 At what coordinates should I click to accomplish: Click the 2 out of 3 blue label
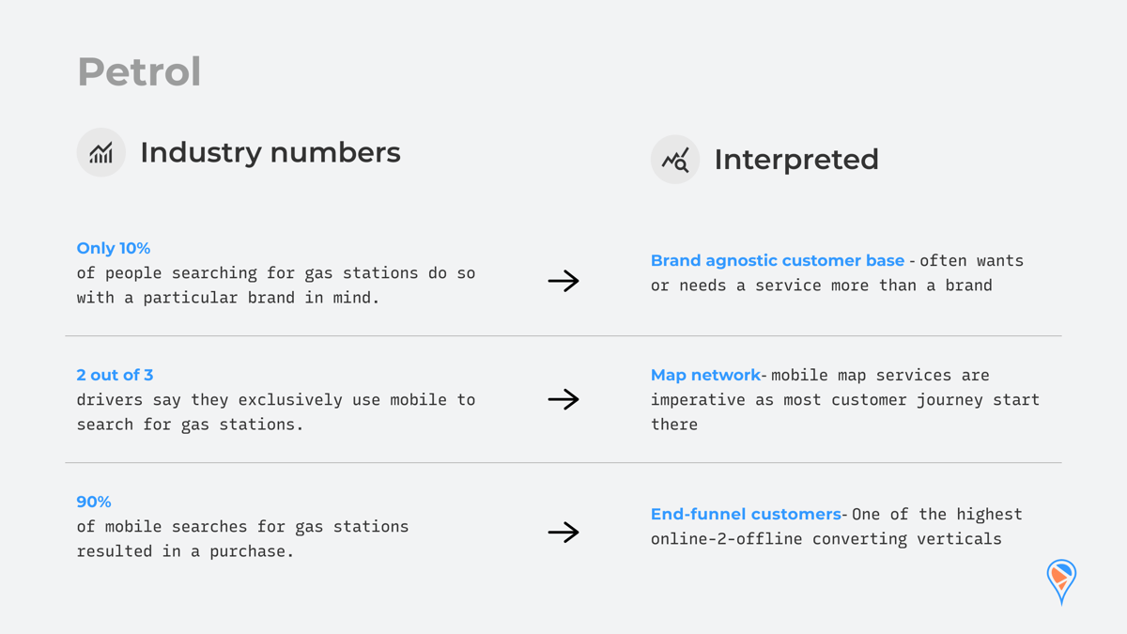point(115,375)
